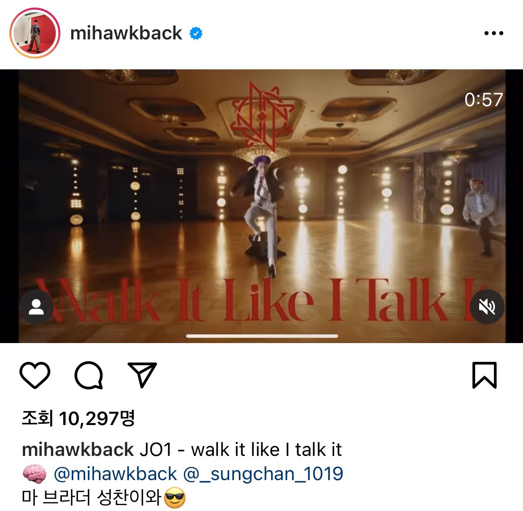The image size is (523, 511).
Task: Click the sunglasses emoji in caption
Action: 175,498
